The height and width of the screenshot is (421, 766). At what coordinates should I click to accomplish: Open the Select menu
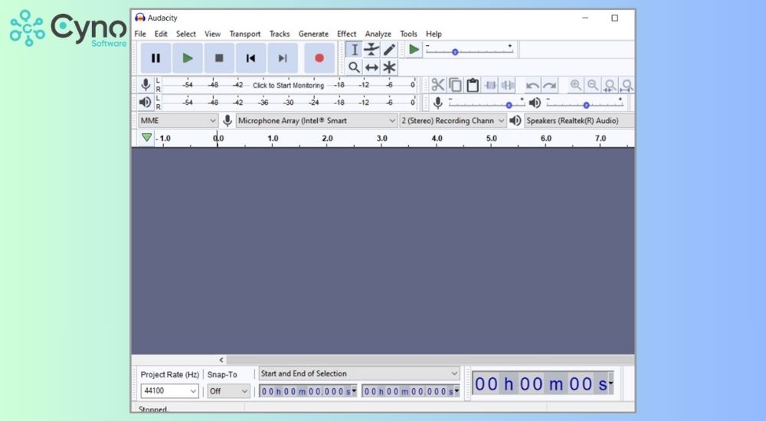point(185,34)
